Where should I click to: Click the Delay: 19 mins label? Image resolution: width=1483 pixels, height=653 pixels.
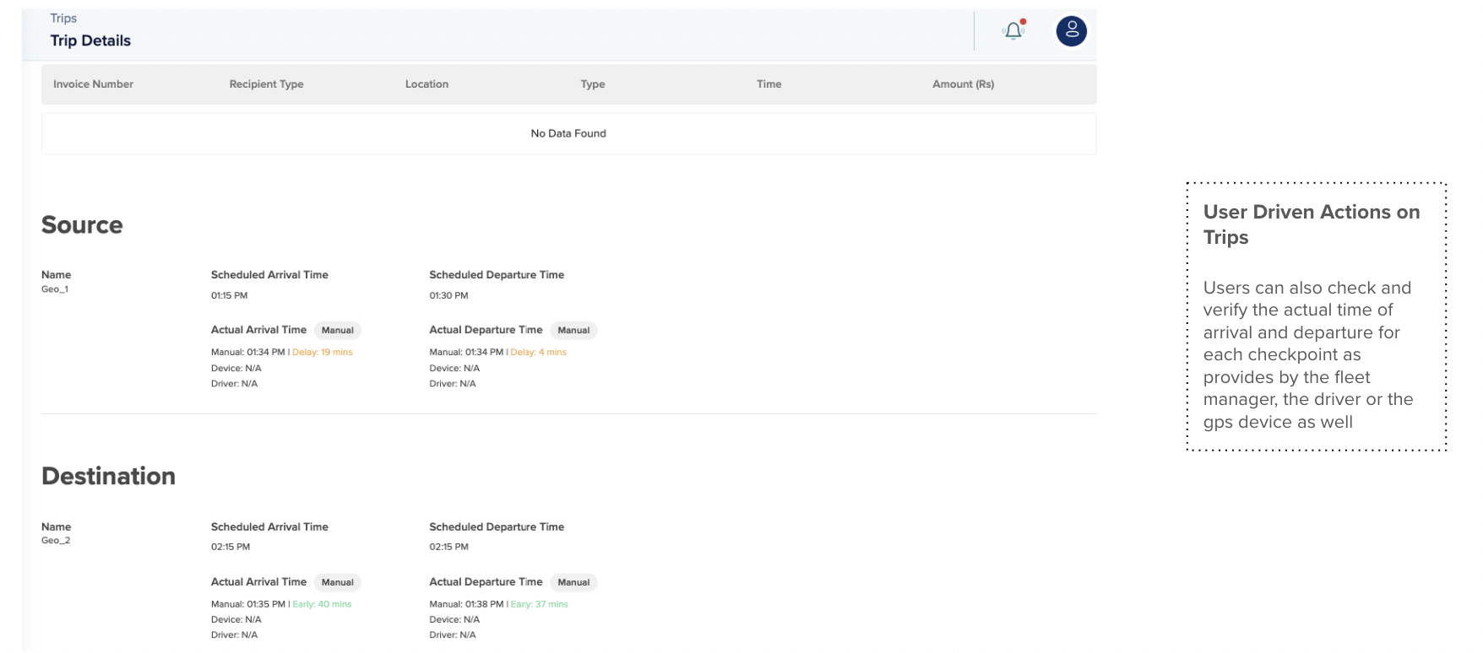pos(322,353)
